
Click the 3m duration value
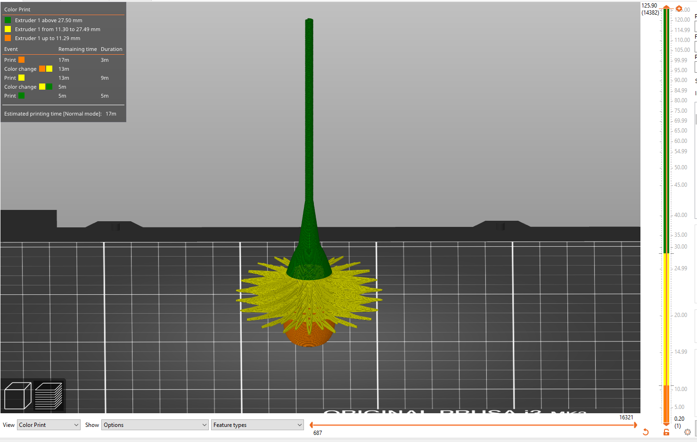(105, 60)
